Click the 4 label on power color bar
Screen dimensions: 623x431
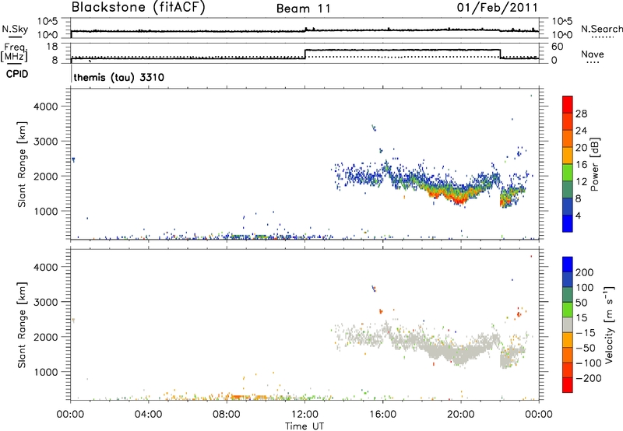tap(578, 215)
